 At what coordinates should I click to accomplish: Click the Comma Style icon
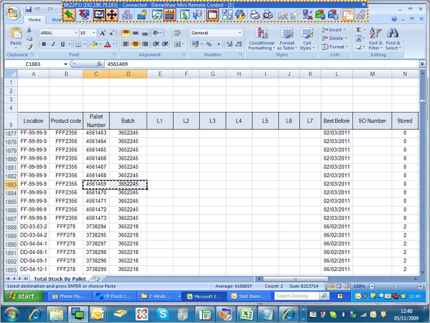[218, 44]
